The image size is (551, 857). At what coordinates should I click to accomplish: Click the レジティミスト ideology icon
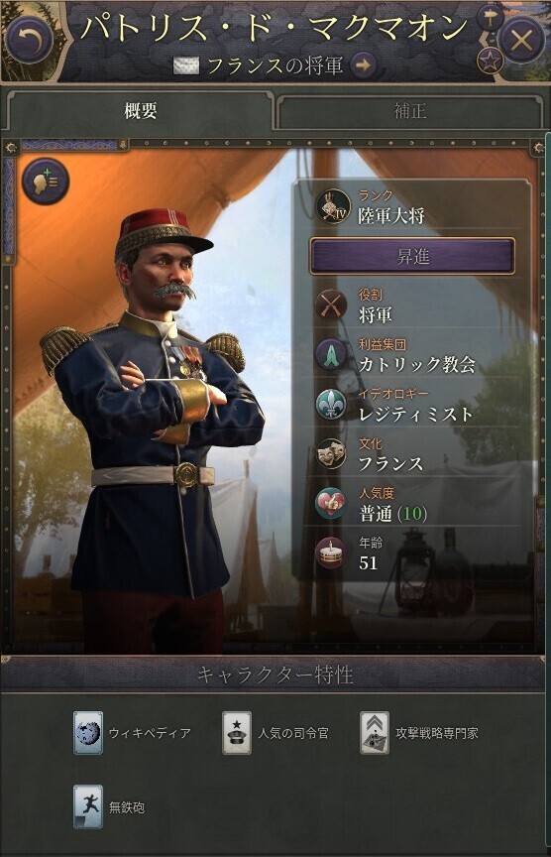pos(330,404)
